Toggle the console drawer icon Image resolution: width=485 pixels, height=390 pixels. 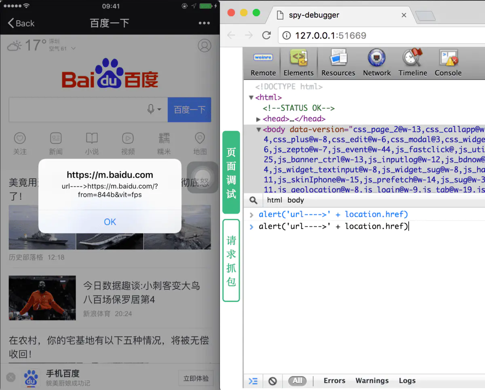pos(253,381)
